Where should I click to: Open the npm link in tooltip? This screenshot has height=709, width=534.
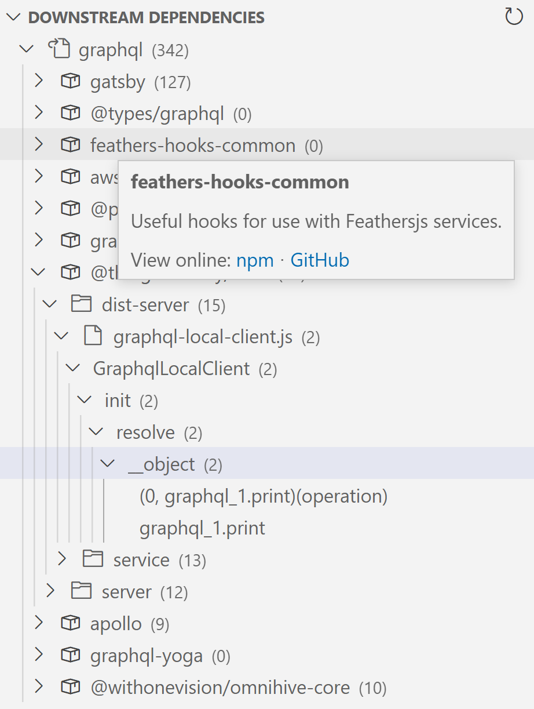pyautogui.click(x=255, y=260)
